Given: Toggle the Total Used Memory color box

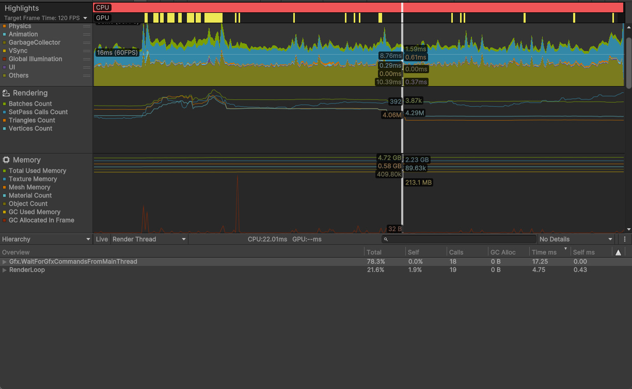Looking at the screenshot, I should 5,171.
